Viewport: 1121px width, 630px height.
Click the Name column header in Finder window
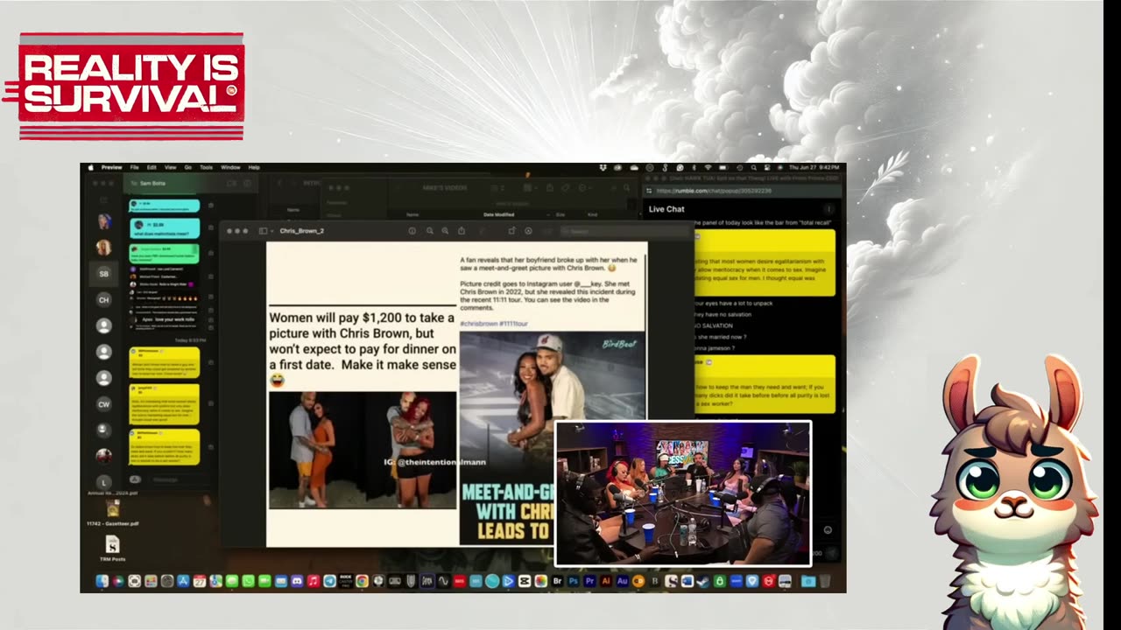click(413, 213)
